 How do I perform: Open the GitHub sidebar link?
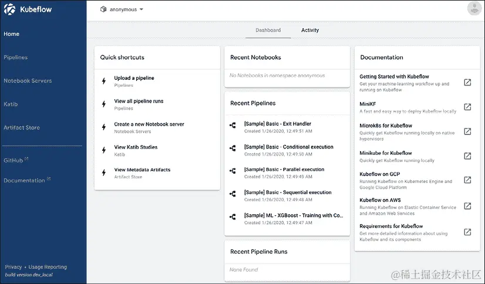coord(16,160)
